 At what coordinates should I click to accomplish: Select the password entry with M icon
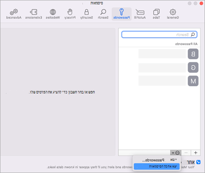(x=193, y=81)
